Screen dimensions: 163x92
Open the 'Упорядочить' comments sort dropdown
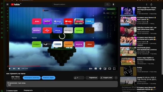28,90
